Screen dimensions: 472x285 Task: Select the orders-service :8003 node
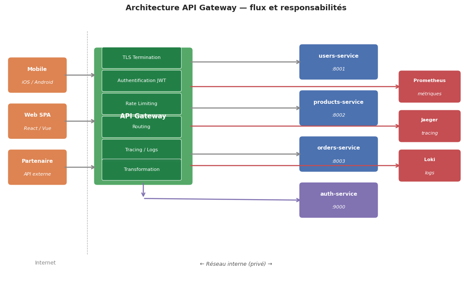coord(338,154)
